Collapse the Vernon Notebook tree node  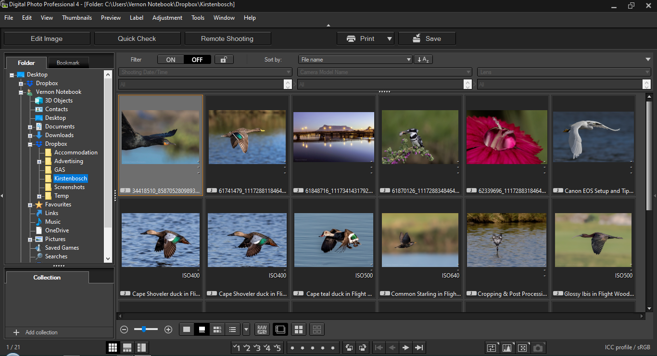click(21, 92)
